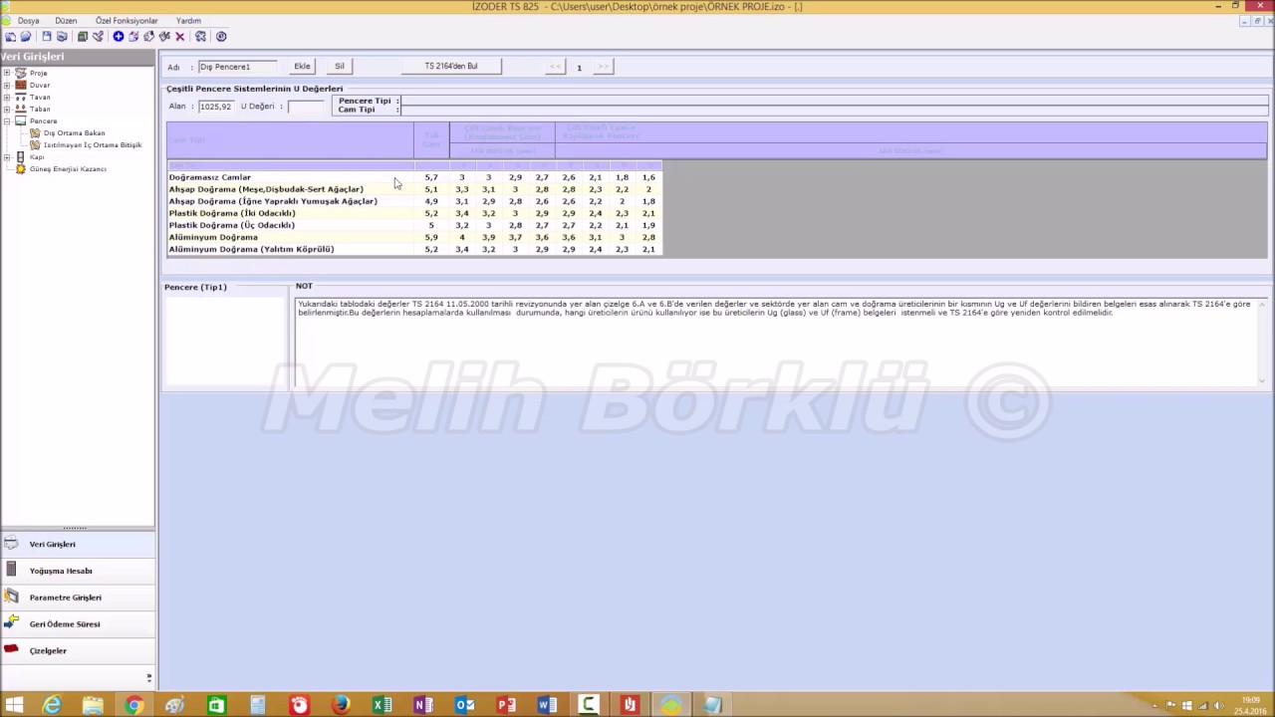Click the next record >> button
1275x717 pixels.
point(603,67)
